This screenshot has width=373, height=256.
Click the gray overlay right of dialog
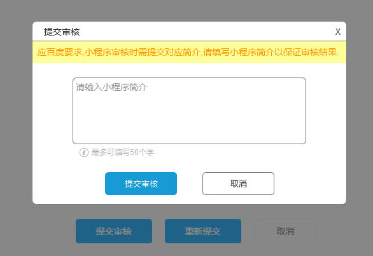point(360,113)
